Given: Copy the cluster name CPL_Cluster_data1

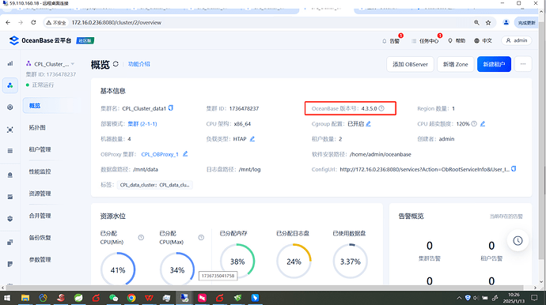Looking at the screenshot, I should point(171,108).
